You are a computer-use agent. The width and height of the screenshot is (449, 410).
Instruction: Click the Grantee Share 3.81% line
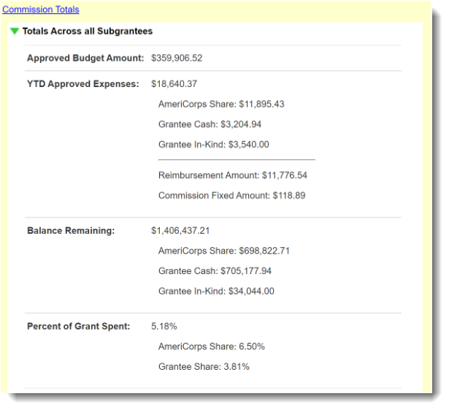point(204,367)
